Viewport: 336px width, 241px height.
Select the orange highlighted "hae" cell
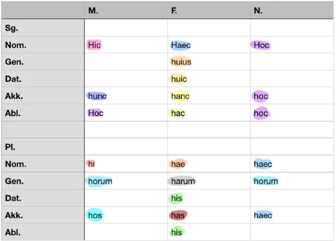pyautogui.click(x=178, y=164)
